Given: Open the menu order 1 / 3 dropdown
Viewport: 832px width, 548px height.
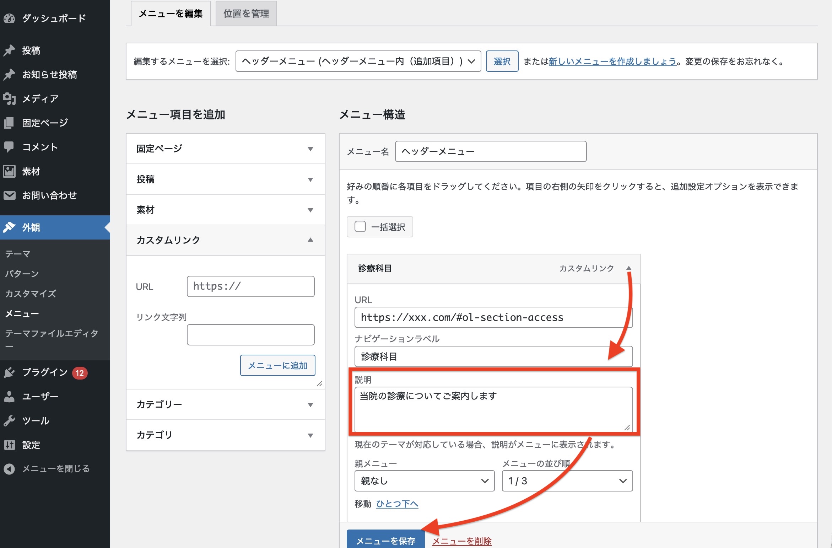Looking at the screenshot, I should (x=567, y=481).
